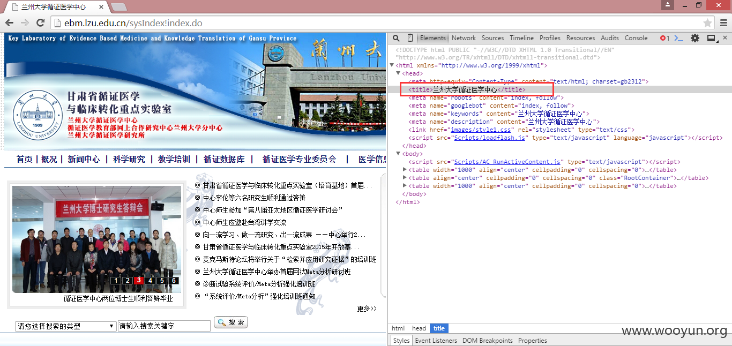Open the 循证医学专业委员会 navigation link
The image size is (732, 346).
point(299,160)
